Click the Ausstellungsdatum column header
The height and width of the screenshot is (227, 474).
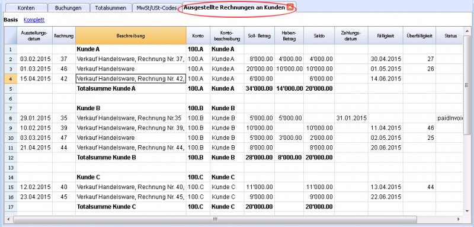point(34,36)
